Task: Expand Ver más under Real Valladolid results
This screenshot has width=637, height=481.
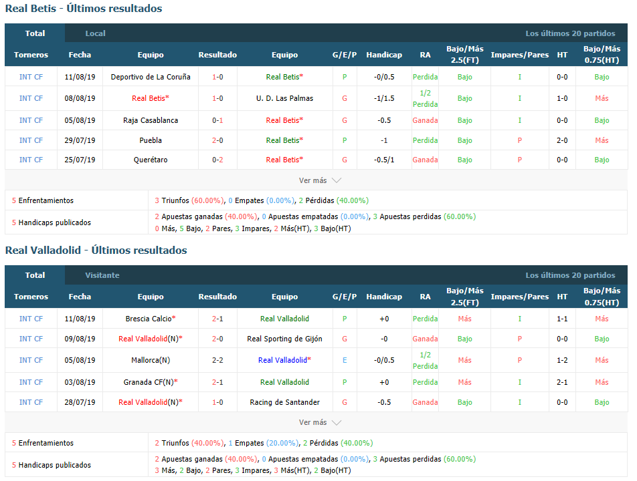Action: point(320,422)
